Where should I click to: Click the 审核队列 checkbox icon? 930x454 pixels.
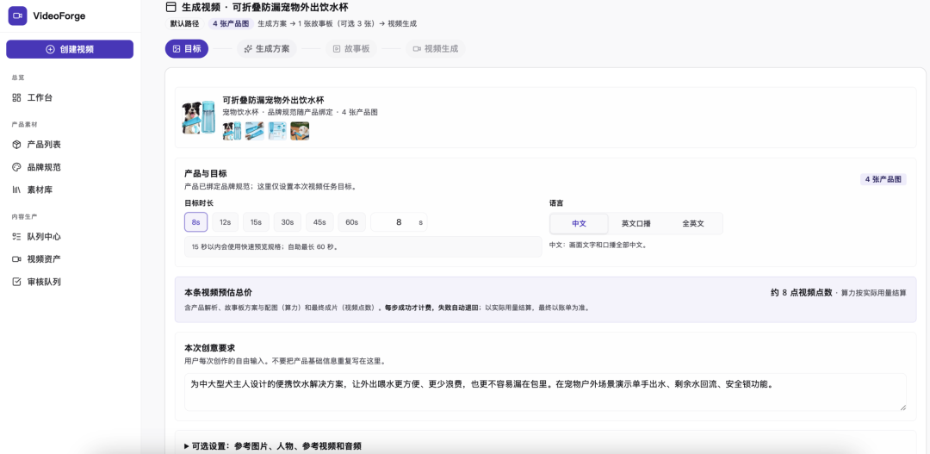point(16,282)
